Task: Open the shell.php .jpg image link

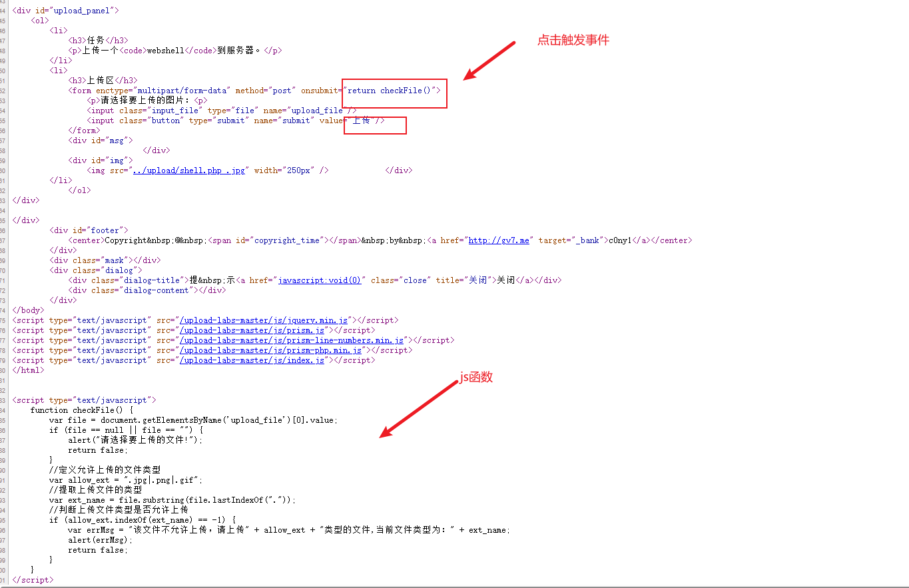Action: click(188, 170)
